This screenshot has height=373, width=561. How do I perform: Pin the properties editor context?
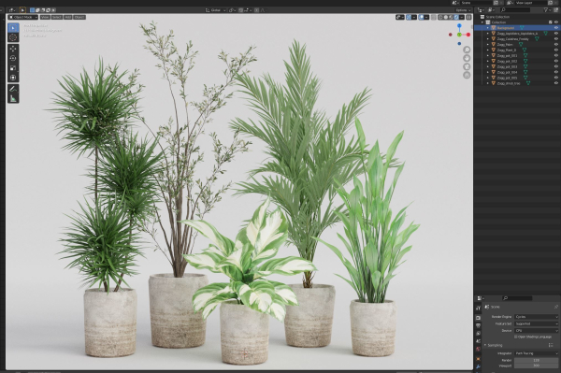(x=556, y=307)
